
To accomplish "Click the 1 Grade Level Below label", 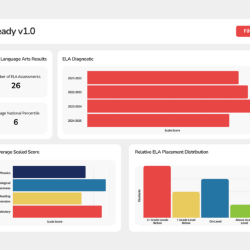I will [x=186, y=221].
